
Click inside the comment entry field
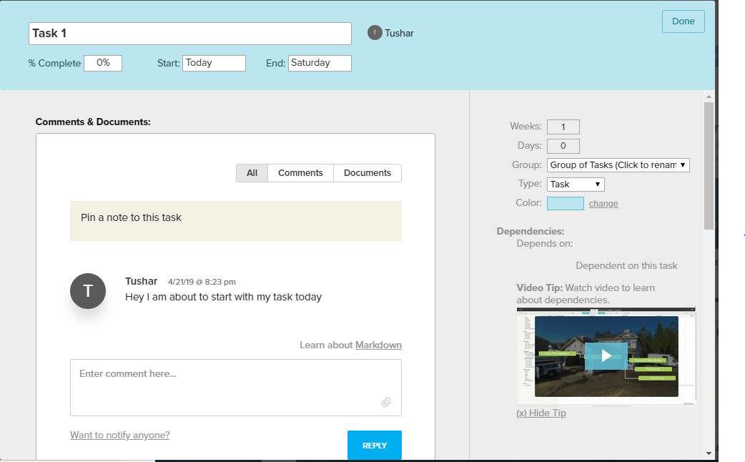point(235,383)
